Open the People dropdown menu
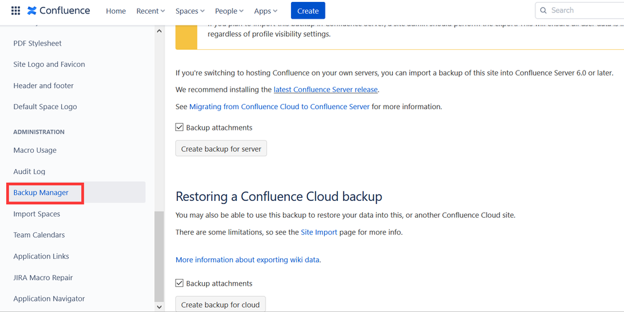The image size is (624, 312). 229,11
